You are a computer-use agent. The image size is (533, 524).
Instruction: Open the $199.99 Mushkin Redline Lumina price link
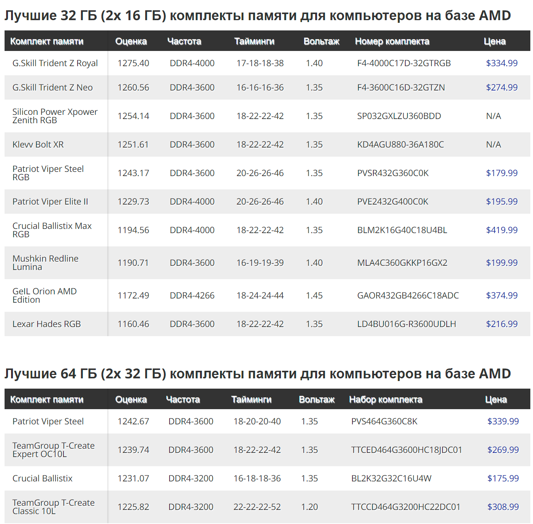pyautogui.click(x=501, y=263)
